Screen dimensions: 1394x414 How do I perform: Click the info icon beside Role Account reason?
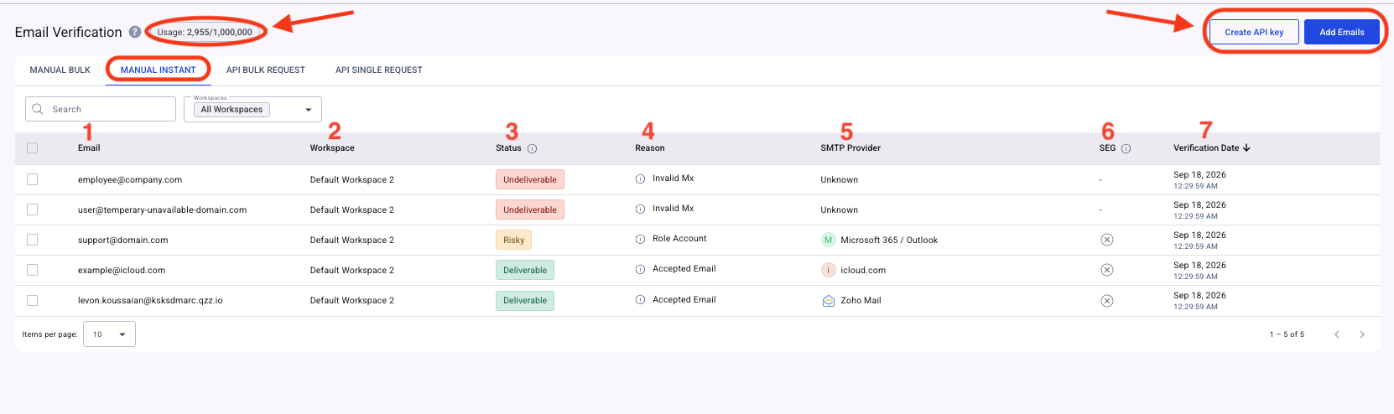[x=640, y=239]
